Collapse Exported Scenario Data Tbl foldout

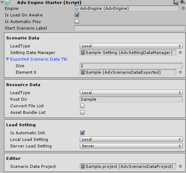click(x=8, y=59)
